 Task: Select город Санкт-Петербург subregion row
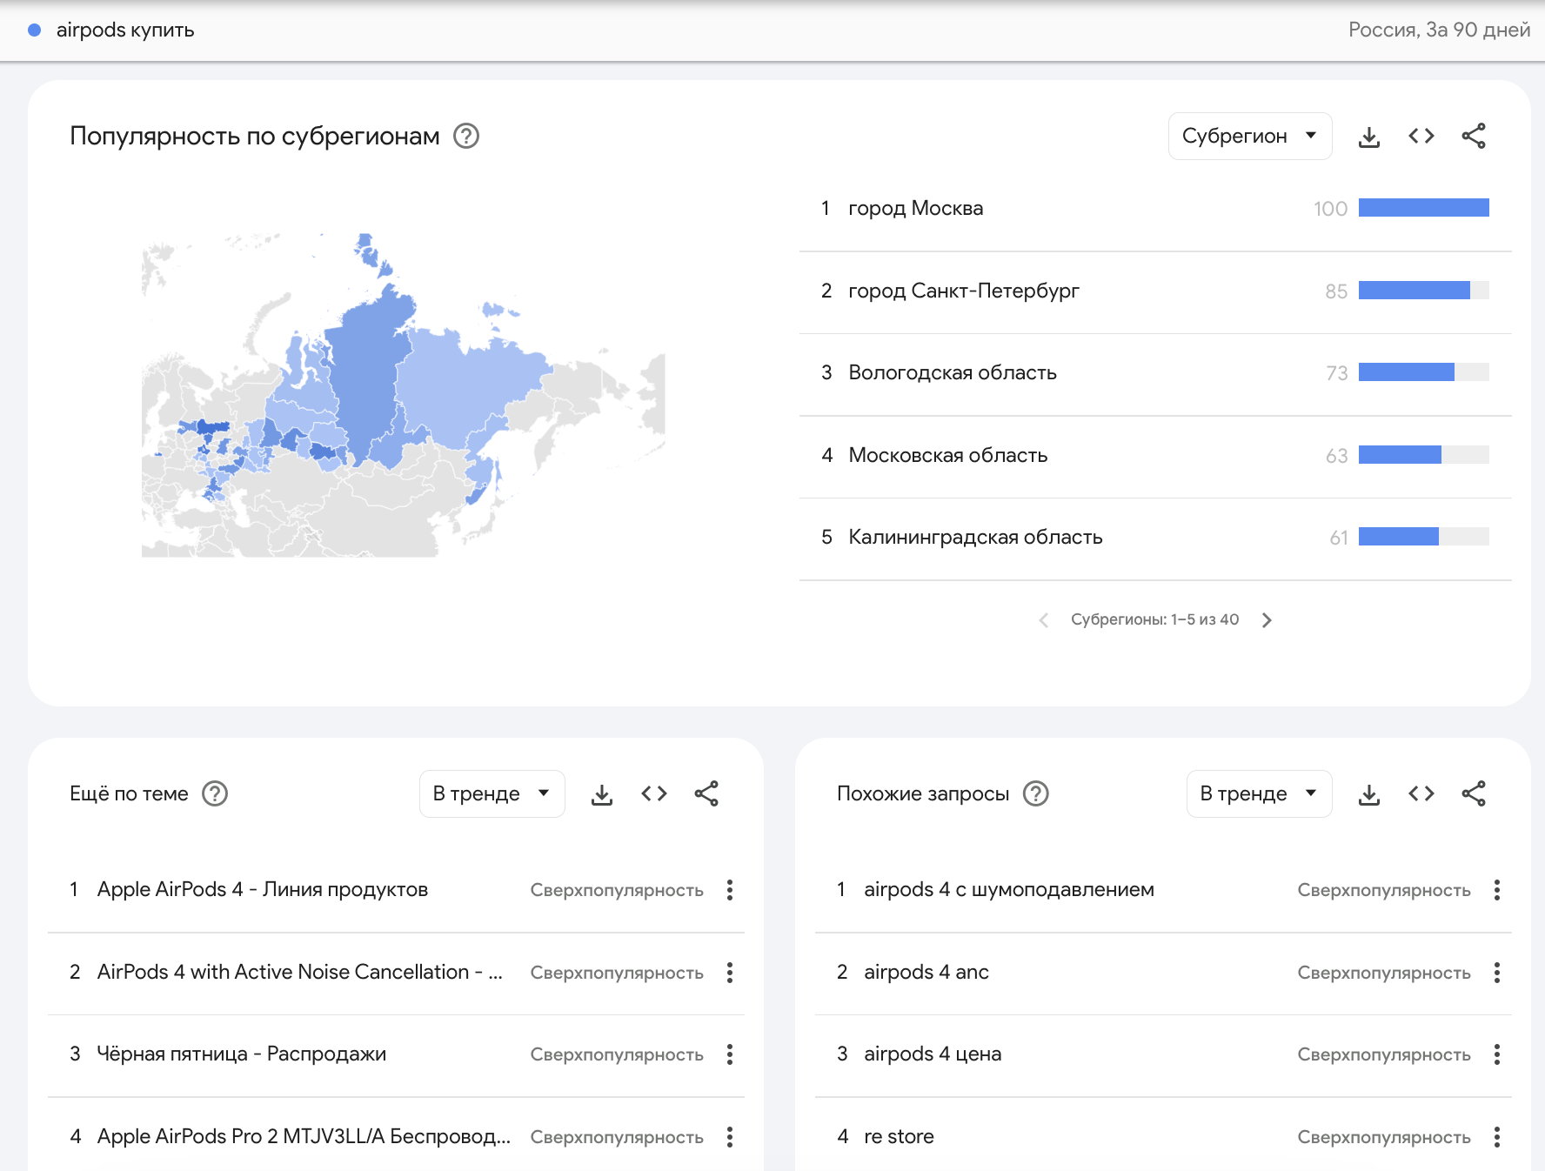[x=1155, y=291]
